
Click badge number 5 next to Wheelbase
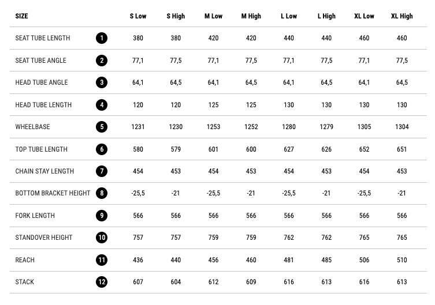coord(102,127)
